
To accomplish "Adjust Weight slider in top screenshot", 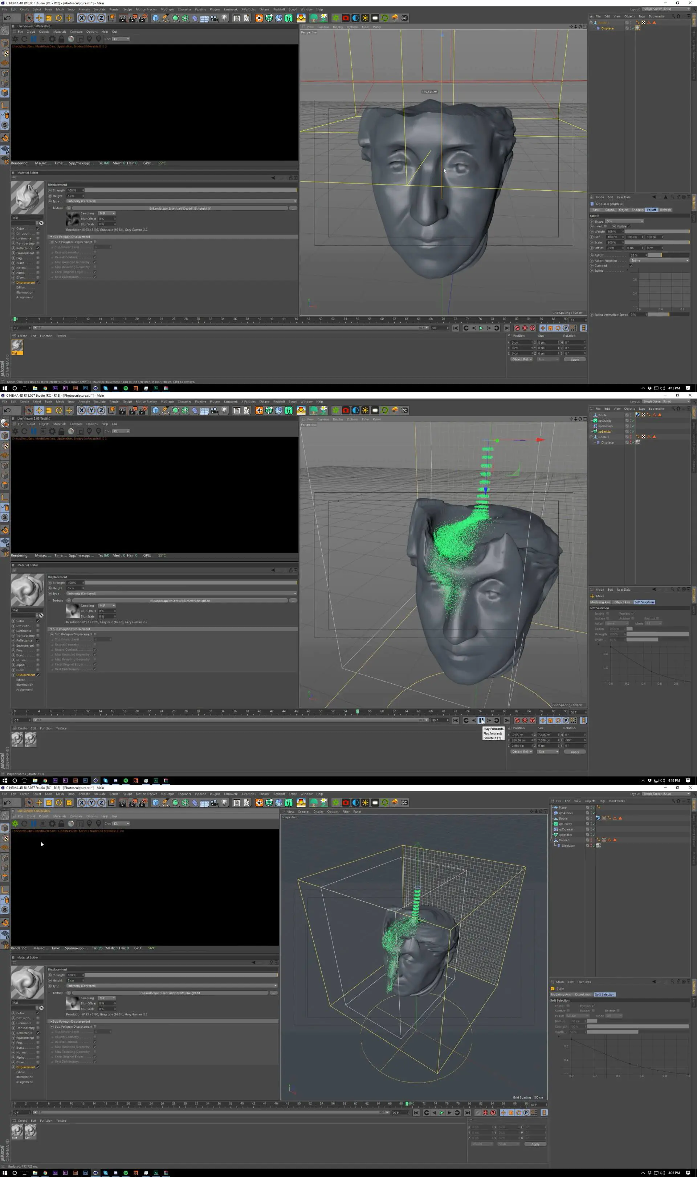I will point(657,232).
